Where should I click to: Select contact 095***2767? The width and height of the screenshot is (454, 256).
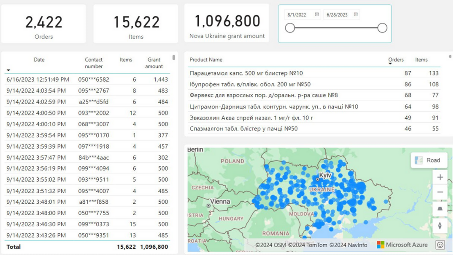[x=94, y=91]
